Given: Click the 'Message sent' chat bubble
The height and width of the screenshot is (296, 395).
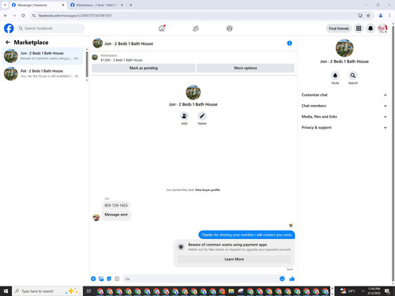Looking at the screenshot, I should tap(116, 215).
